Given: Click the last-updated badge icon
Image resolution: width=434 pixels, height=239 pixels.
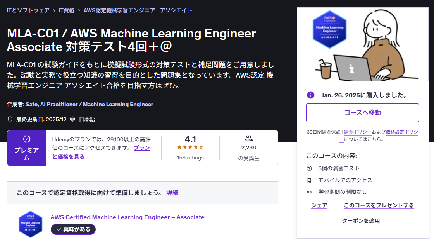Looking at the screenshot, I should [x=10, y=119].
